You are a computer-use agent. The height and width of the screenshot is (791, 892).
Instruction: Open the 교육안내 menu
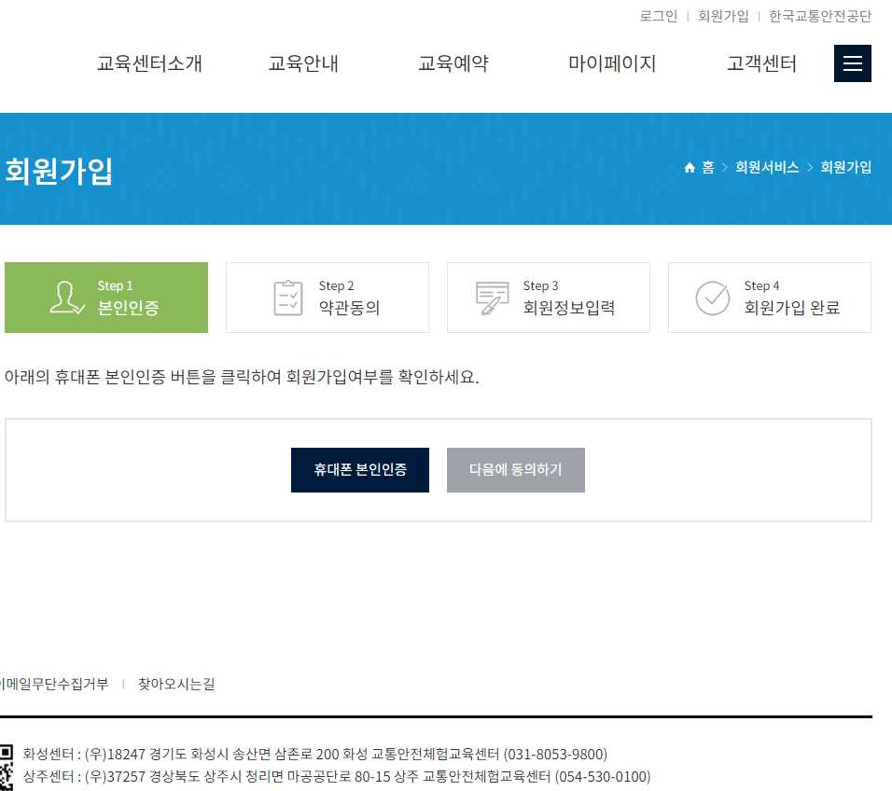(x=303, y=63)
